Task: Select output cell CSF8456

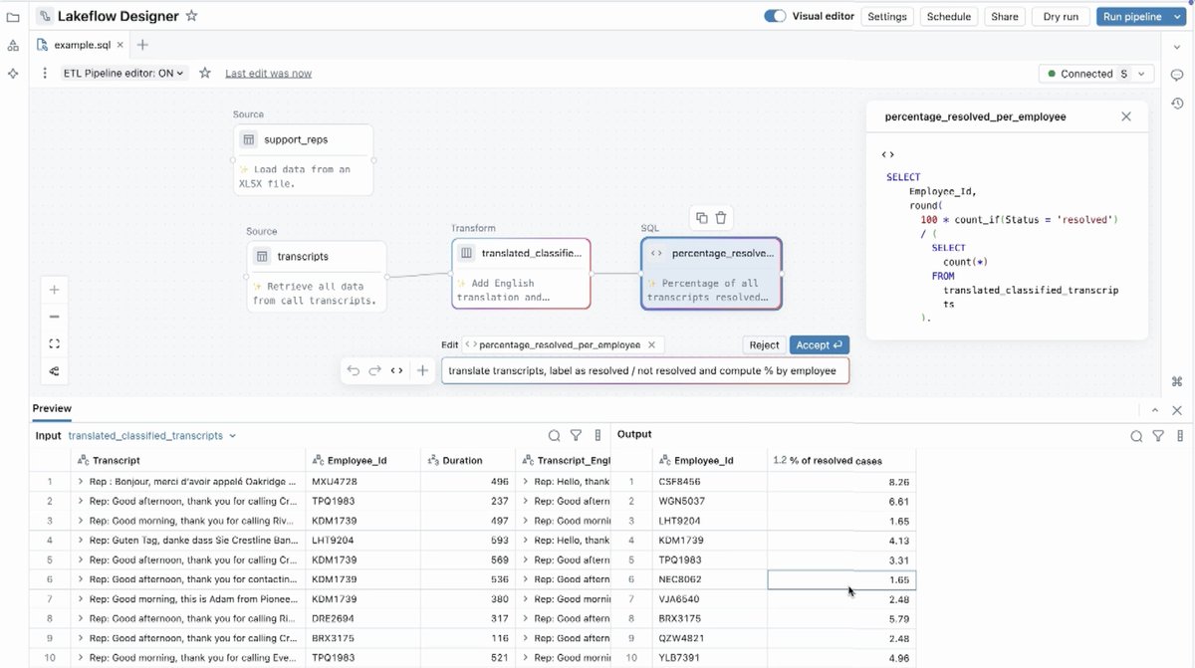Action: click(710, 482)
